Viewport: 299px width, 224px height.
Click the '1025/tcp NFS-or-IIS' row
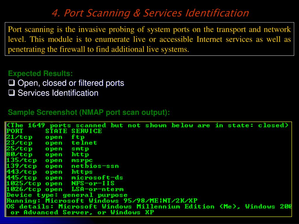pyautogui.click(x=60, y=183)
